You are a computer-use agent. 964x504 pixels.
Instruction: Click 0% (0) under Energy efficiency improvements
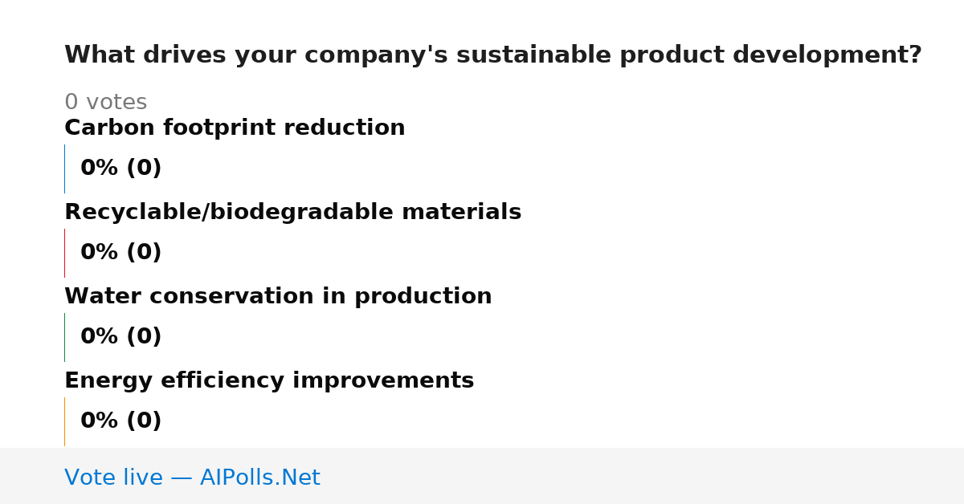click(121, 421)
